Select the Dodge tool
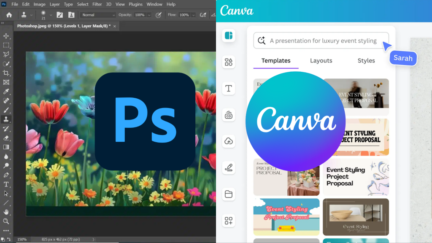This screenshot has width=432, height=243. (x=6, y=165)
